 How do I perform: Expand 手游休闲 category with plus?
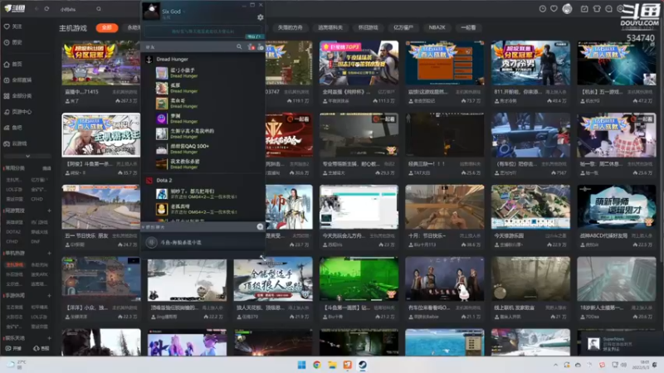click(50, 296)
